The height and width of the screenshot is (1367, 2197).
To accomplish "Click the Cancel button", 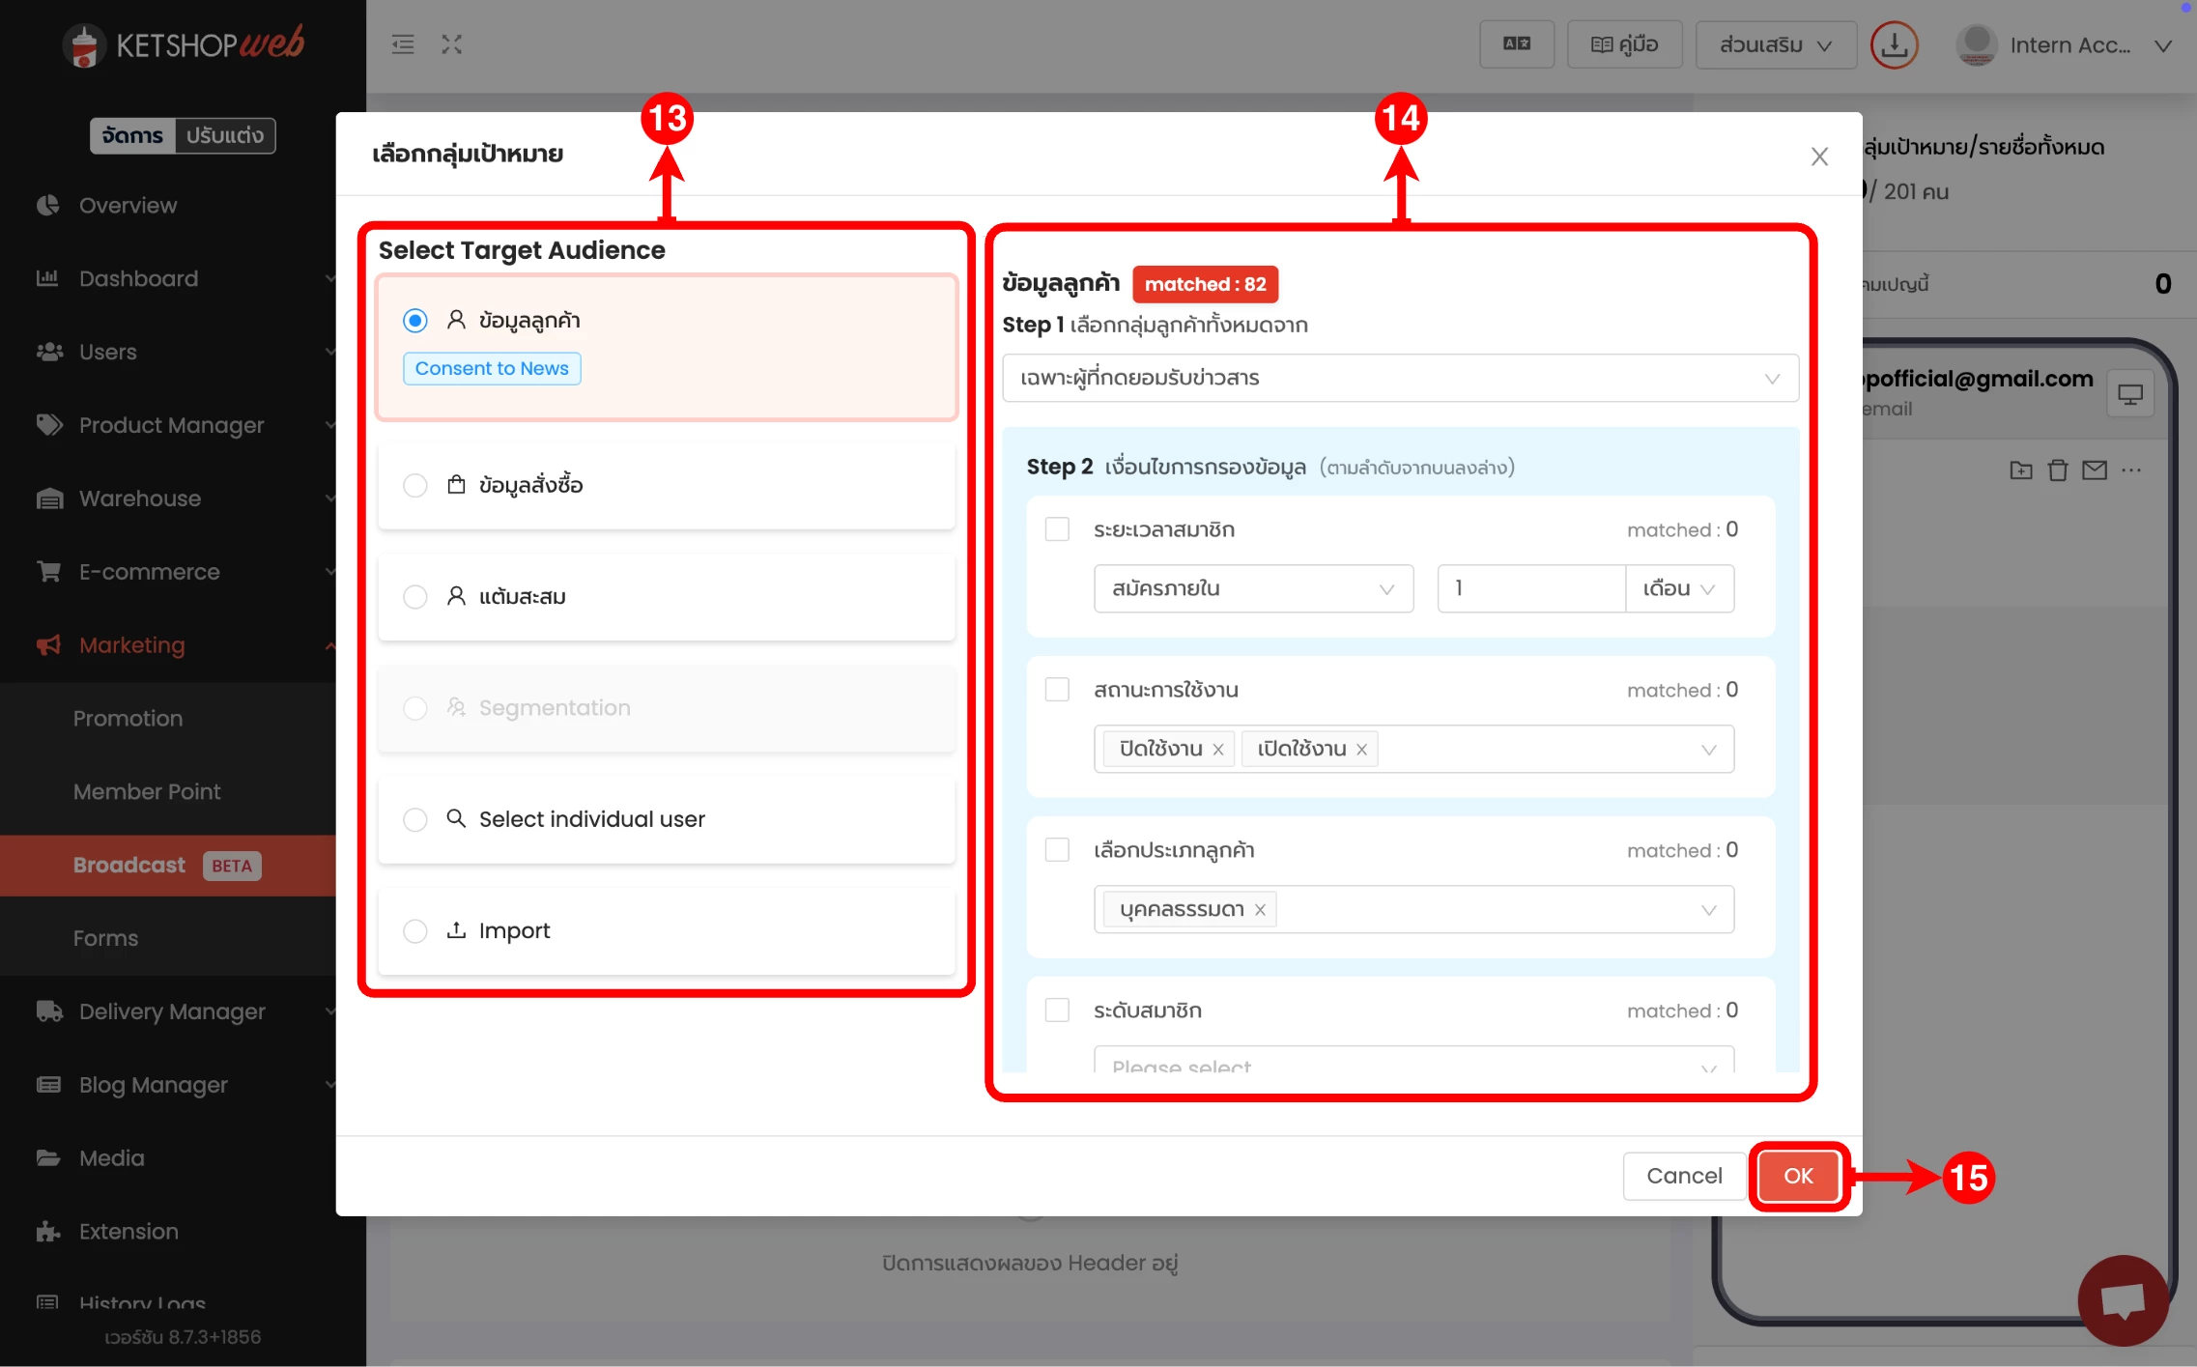I will [x=1683, y=1176].
